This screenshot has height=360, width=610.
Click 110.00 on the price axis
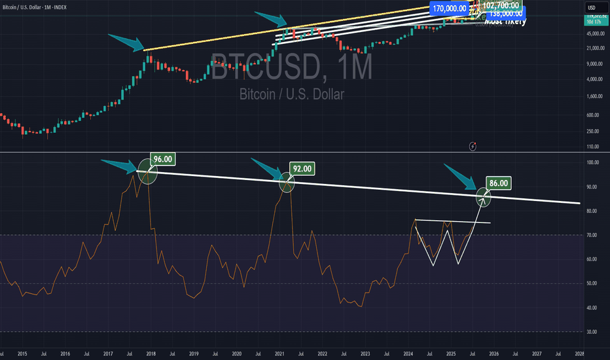coord(593,147)
